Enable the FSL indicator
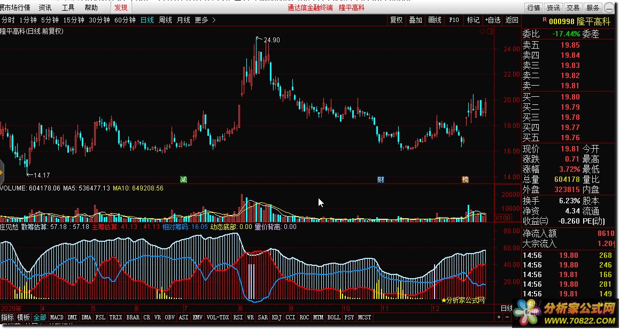Viewport: 620px width, 329px height. [100, 317]
